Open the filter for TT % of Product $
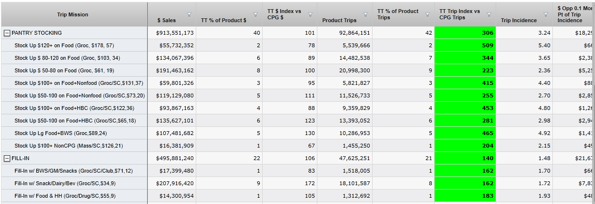Viewport: 595px width, 204px height. click(x=255, y=14)
